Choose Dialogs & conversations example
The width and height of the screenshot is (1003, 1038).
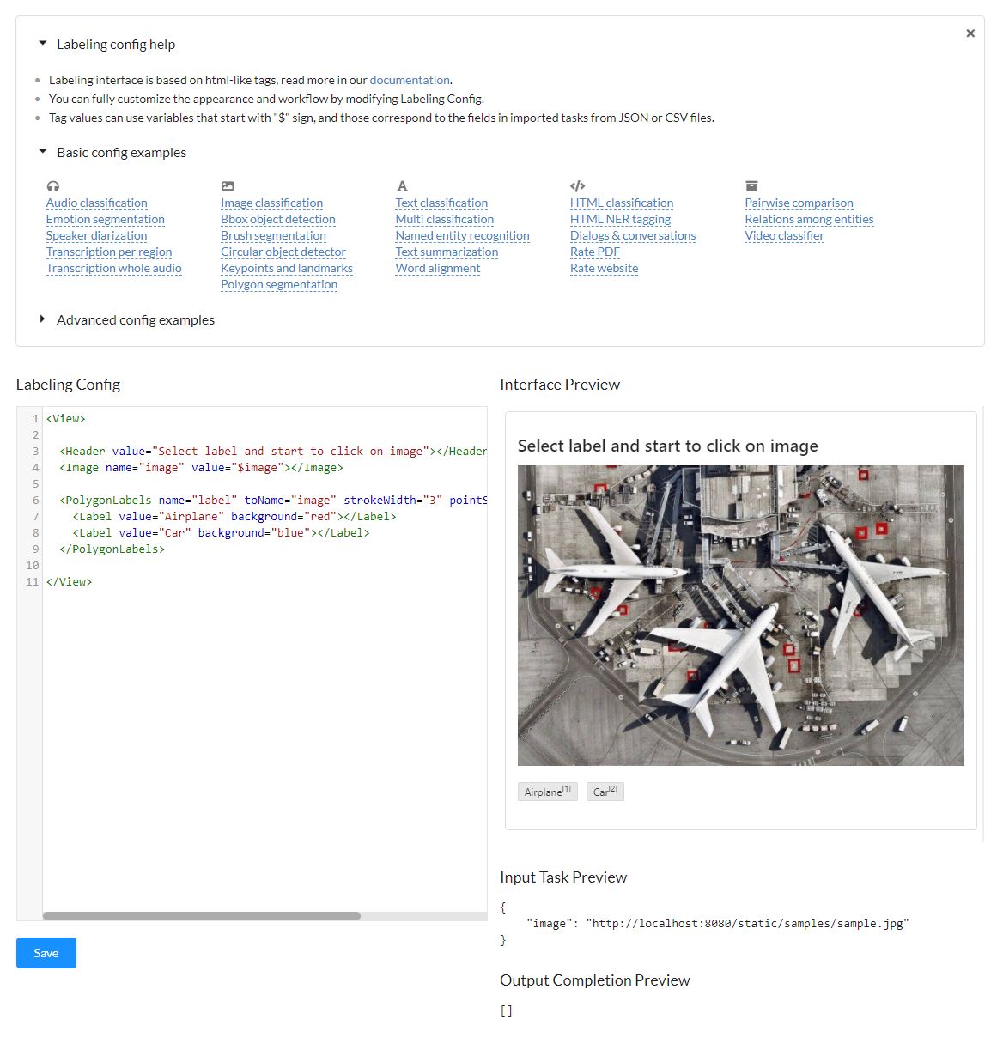(x=633, y=236)
